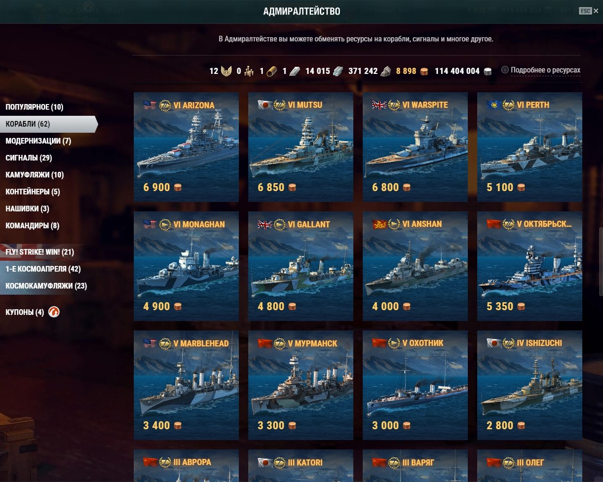Screen dimensions: 603x482
Task: Click the doubloons coin icon beside 8 898
Action: click(424, 72)
